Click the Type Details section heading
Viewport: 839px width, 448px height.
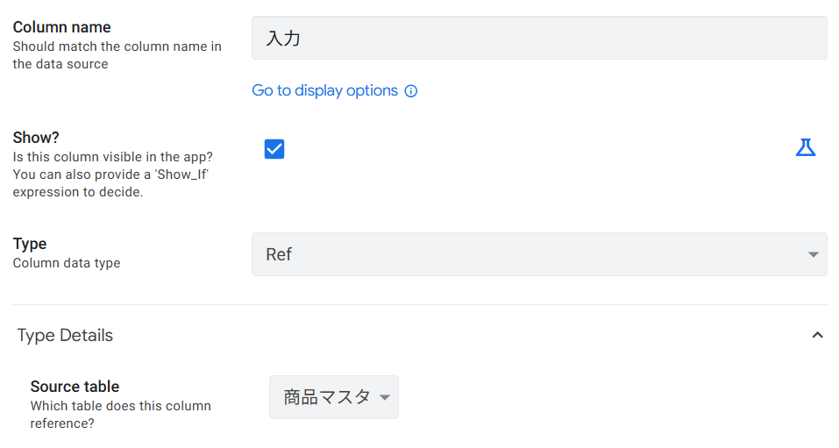point(66,335)
